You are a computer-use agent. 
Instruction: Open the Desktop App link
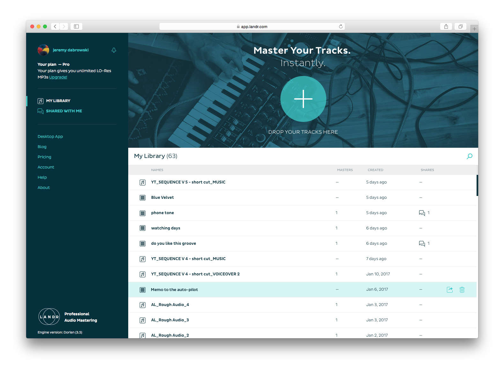point(50,137)
